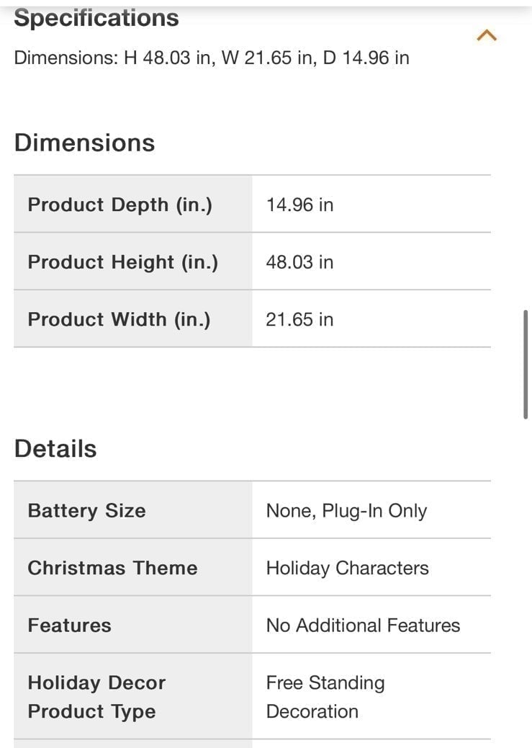Click the Specifications heading

point(96,18)
